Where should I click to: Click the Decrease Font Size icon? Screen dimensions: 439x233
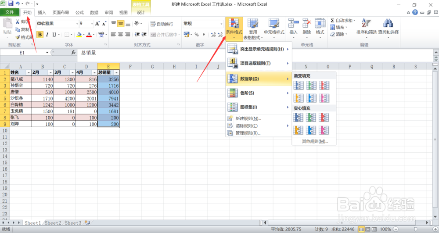[104, 24]
